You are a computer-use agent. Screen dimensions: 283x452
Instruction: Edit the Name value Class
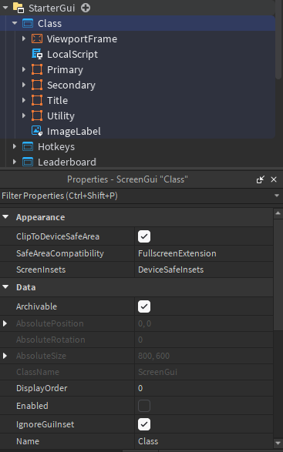204,441
